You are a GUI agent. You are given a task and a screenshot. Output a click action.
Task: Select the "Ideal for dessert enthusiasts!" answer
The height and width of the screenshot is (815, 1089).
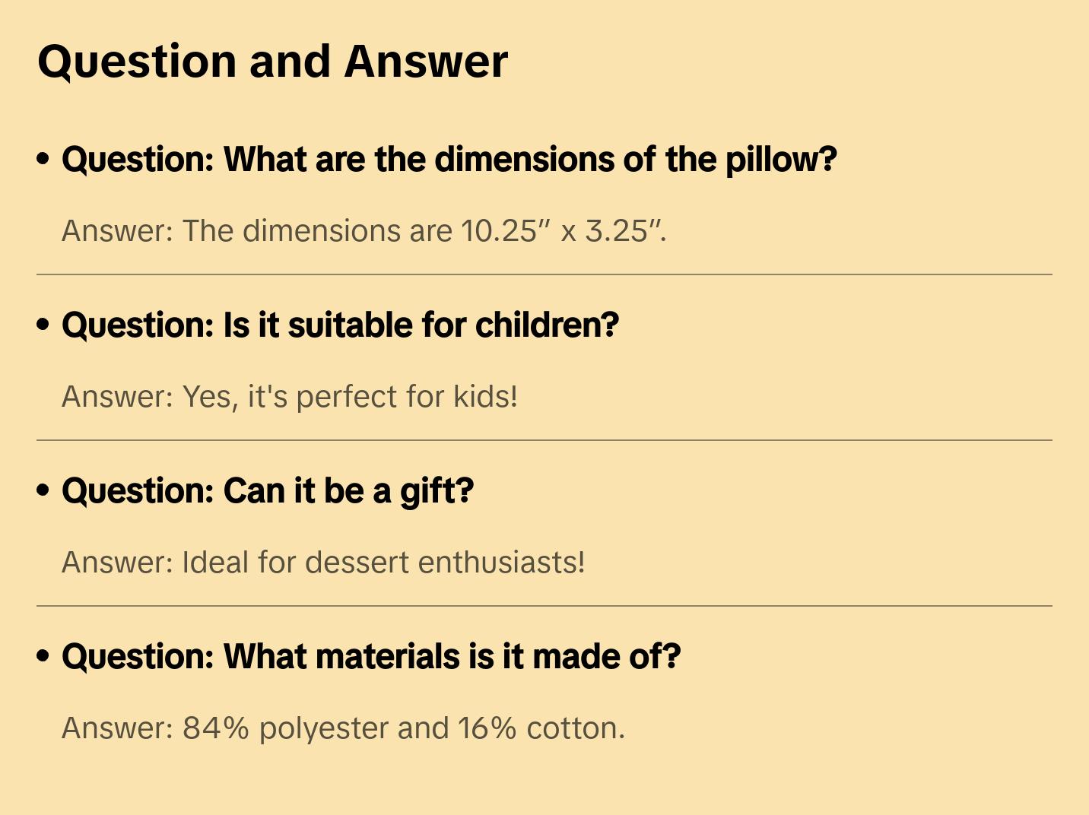[323, 563]
